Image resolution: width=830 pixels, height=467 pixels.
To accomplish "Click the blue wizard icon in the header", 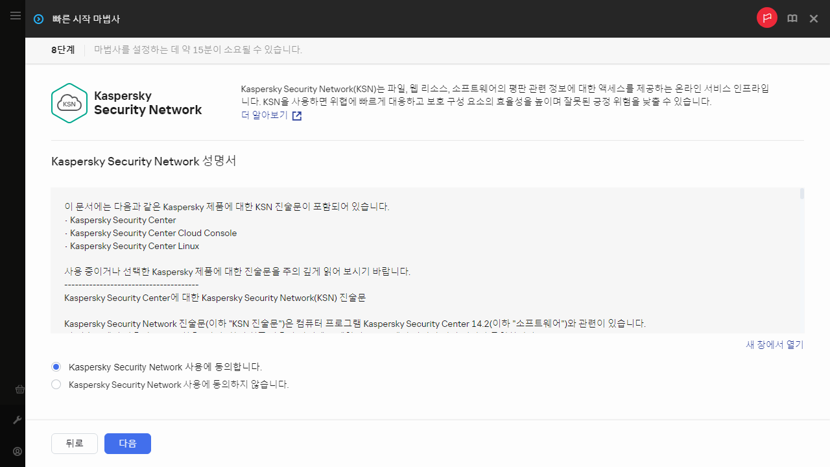I will click(x=38, y=19).
